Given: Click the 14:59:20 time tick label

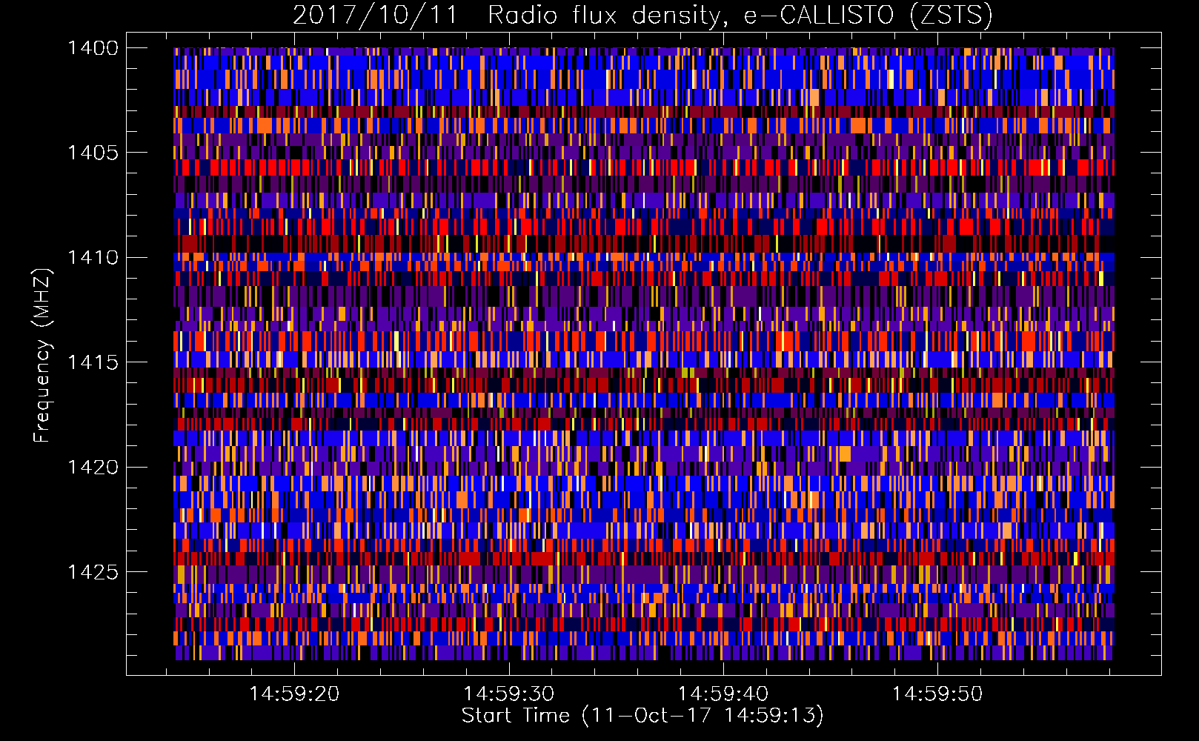Looking at the screenshot, I should [x=294, y=694].
